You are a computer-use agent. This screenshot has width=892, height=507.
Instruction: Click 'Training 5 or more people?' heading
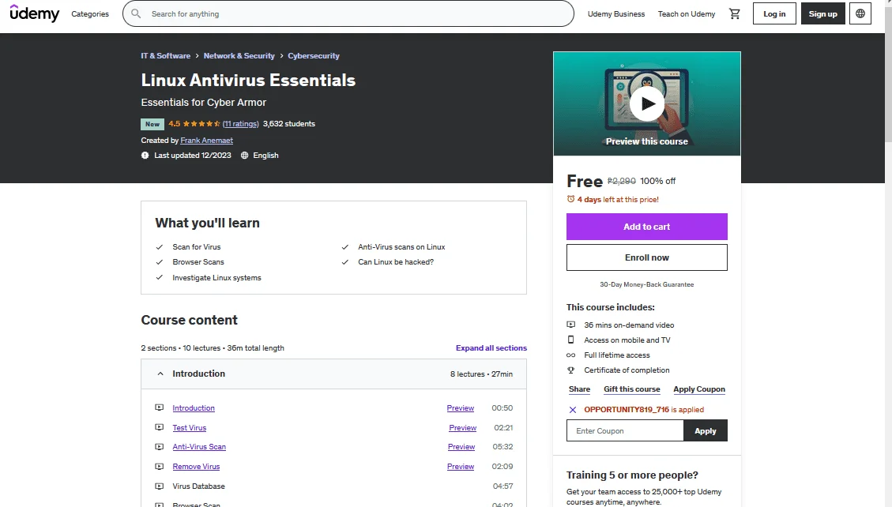pyautogui.click(x=632, y=475)
